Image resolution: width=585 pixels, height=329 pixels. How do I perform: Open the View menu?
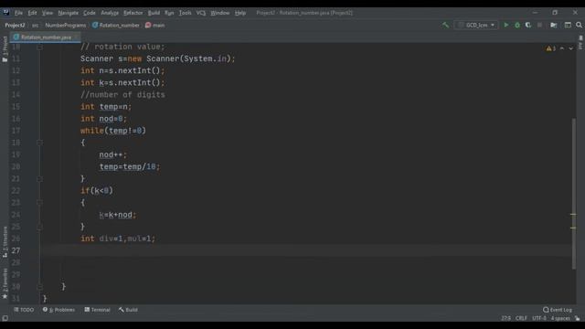[x=47, y=13]
